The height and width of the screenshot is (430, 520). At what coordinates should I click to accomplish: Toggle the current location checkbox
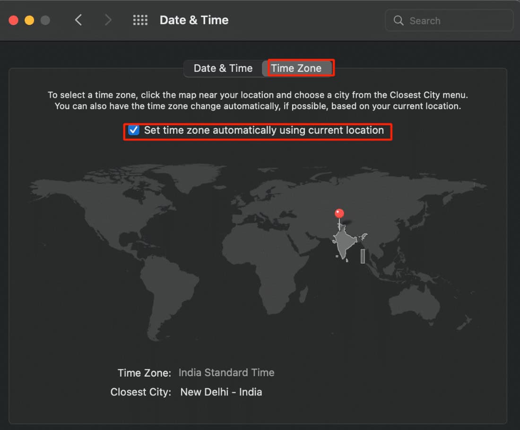[x=133, y=130]
